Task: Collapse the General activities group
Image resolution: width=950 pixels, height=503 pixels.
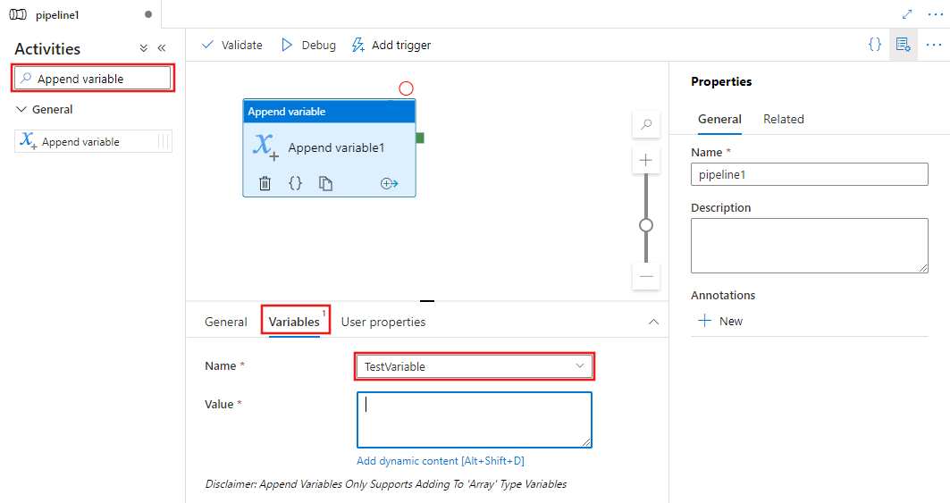Action: (x=22, y=109)
